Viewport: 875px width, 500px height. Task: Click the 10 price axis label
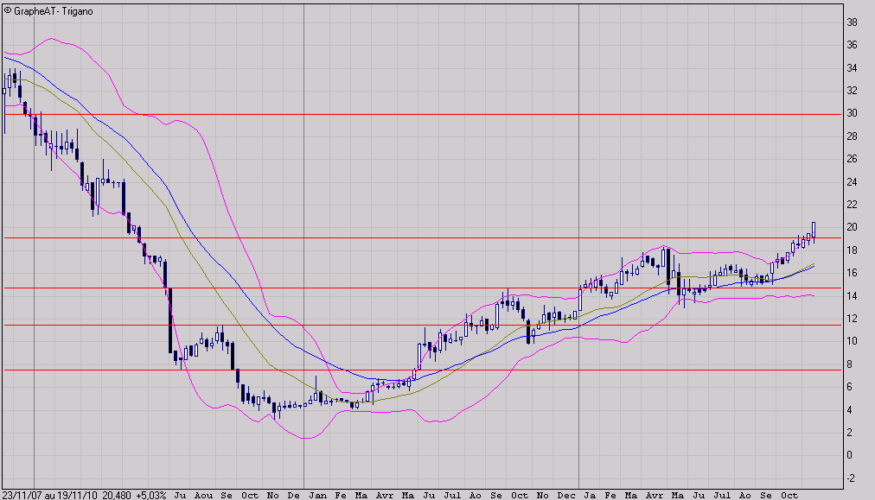[853, 340]
